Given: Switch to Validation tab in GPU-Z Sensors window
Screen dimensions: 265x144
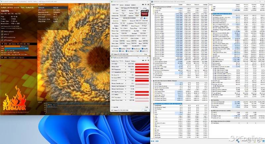Looking at the screenshot, I should pyautogui.click(x=133, y=61).
